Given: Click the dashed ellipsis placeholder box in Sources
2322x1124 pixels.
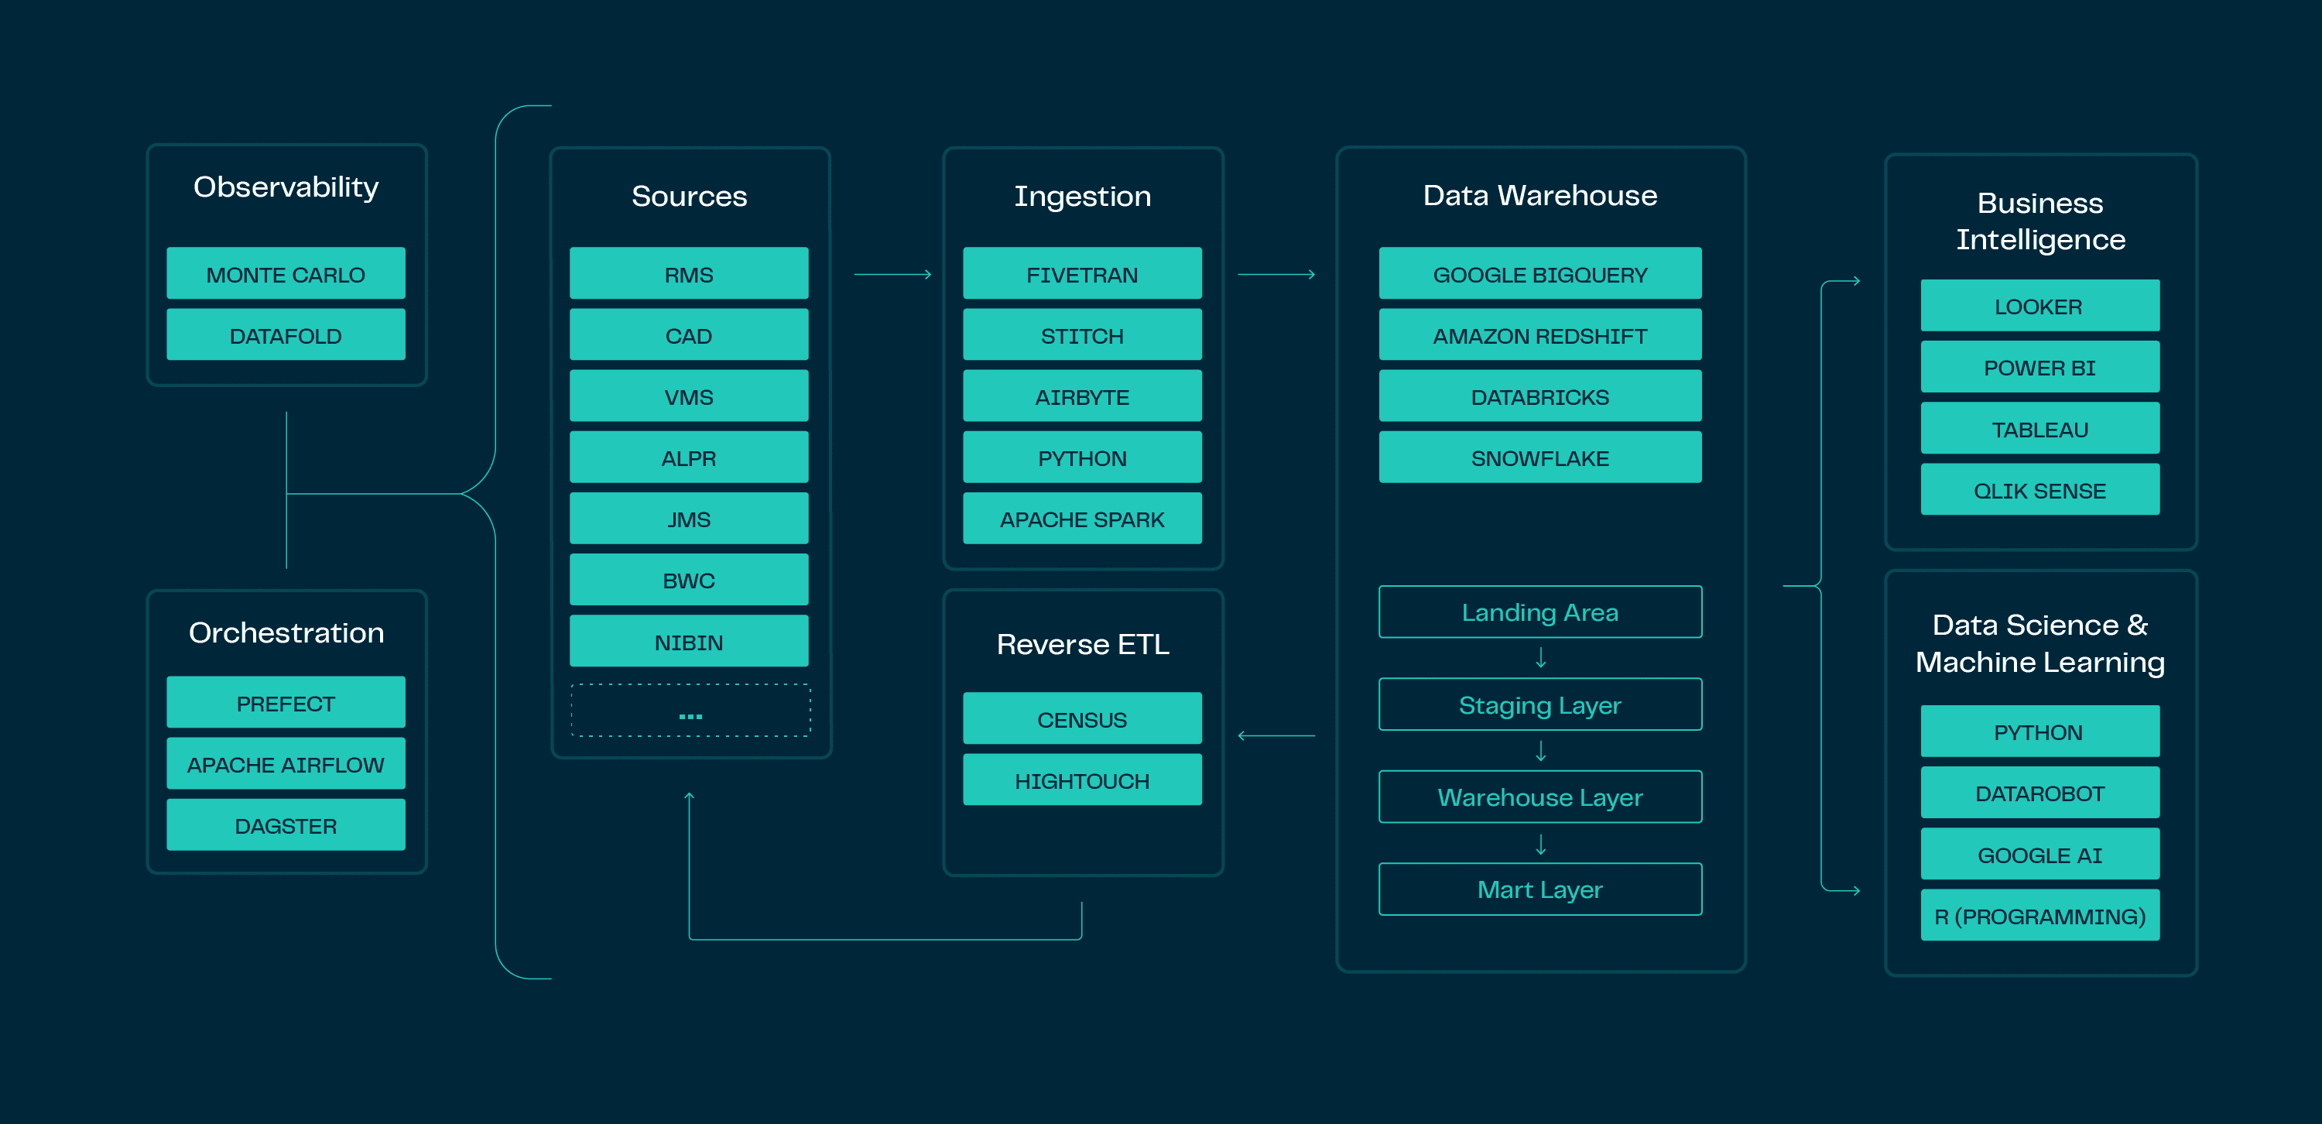Looking at the screenshot, I should (690, 711).
